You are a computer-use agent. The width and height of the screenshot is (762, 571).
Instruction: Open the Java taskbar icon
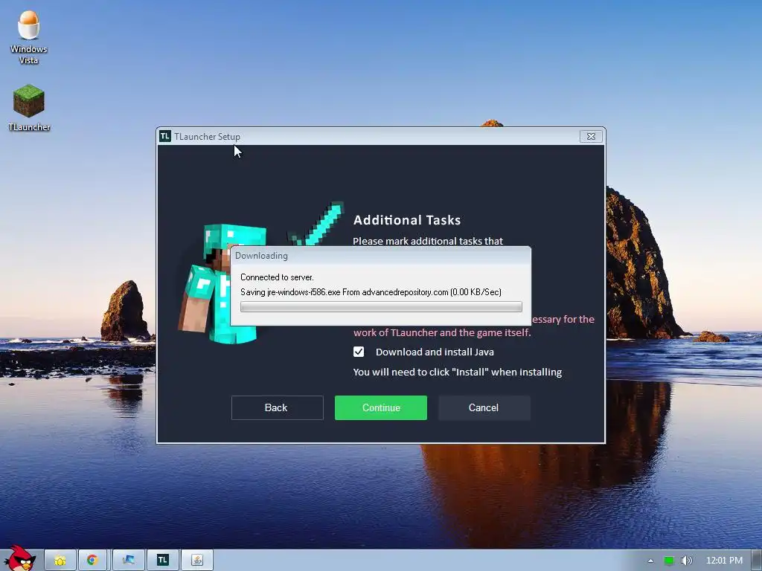197,561
